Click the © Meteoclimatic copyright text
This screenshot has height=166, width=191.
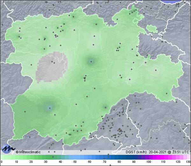tap(28, 152)
